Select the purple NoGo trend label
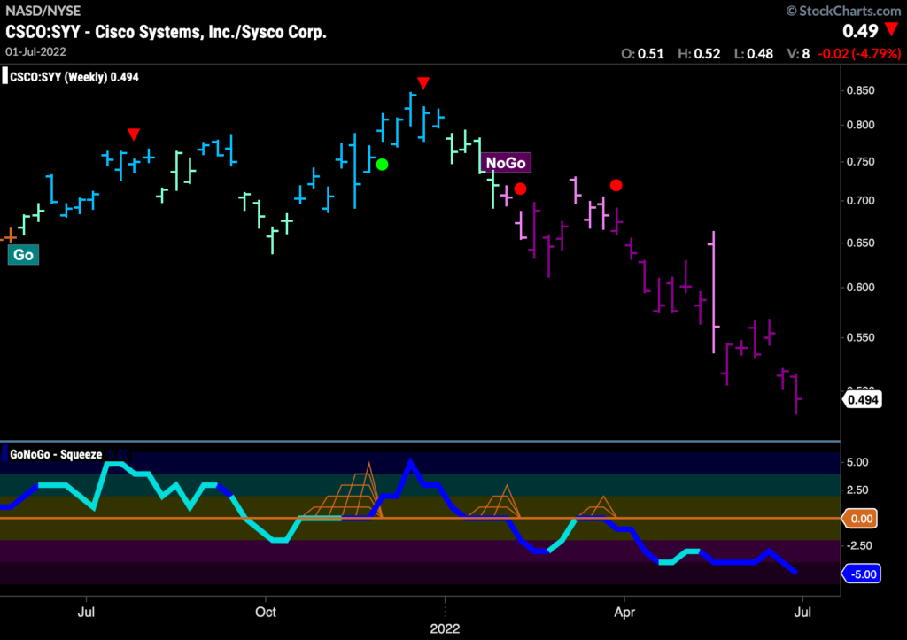Viewport: 907px width, 640px height. pyautogui.click(x=506, y=163)
